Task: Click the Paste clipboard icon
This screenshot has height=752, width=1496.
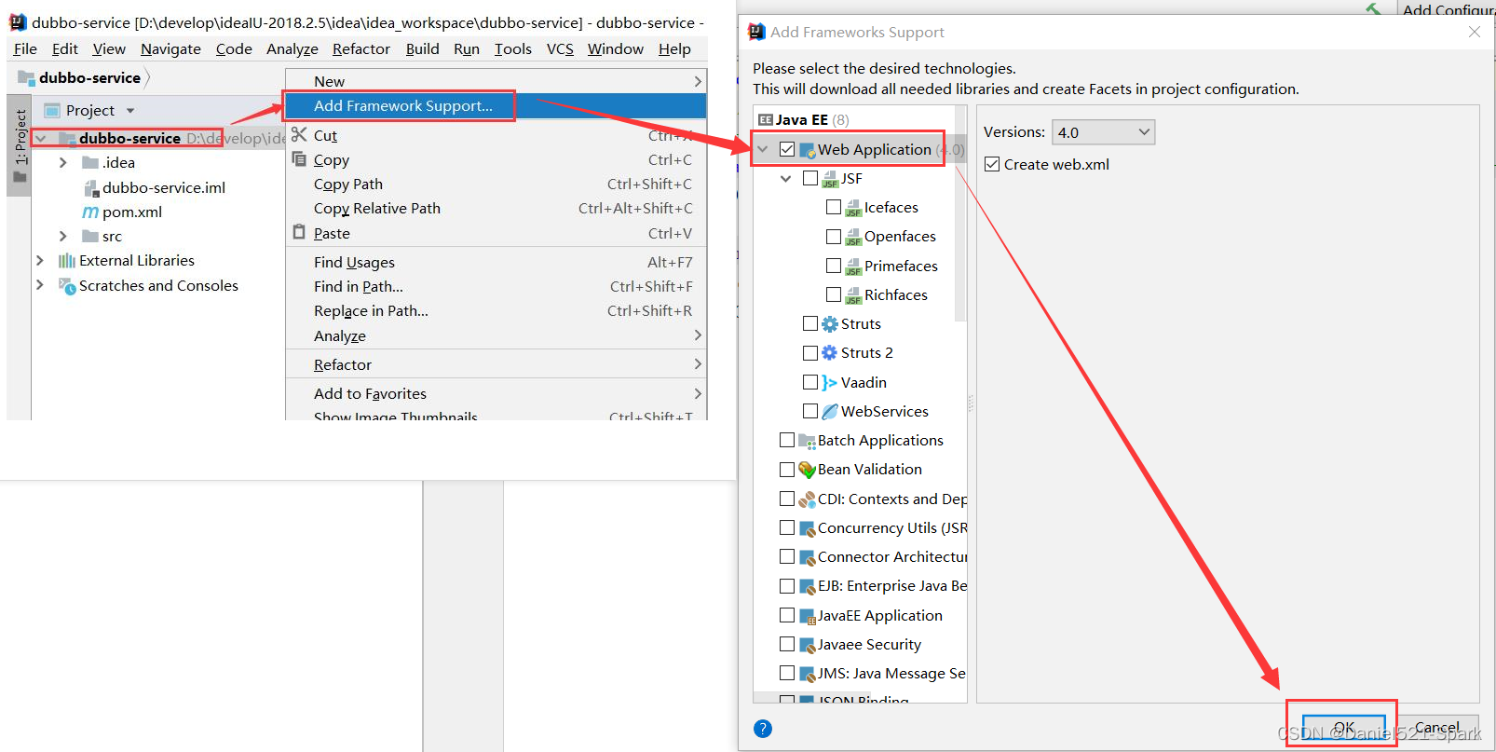Action: click(x=299, y=232)
